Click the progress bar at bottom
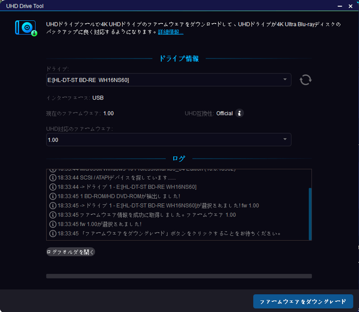 click(x=179, y=276)
